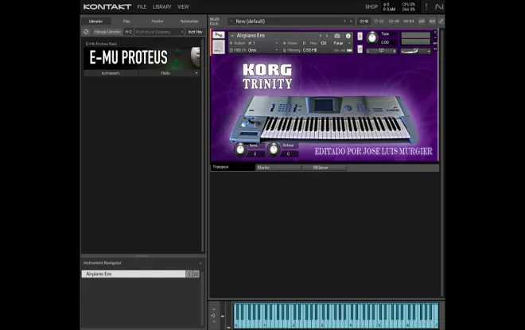The width and height of the screenshot is (525, 330).
Task: Click the exclamation warning icon
Action: point(426,6)
